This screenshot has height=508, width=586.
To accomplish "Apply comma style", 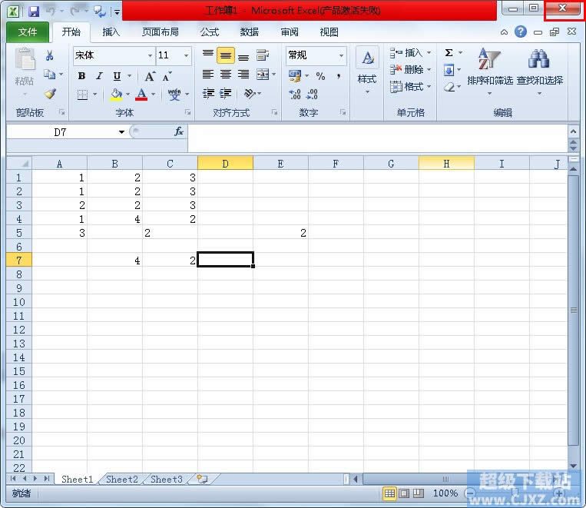I will [338, 76].
